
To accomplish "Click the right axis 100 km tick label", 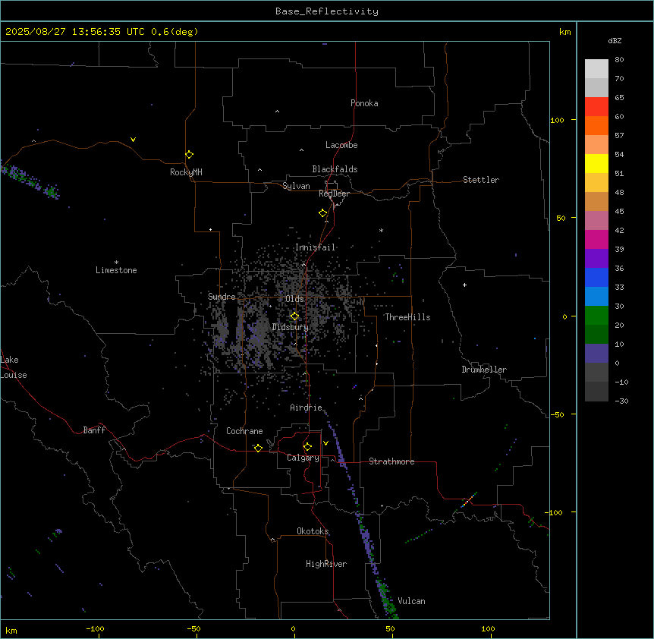I will [557, 120].
